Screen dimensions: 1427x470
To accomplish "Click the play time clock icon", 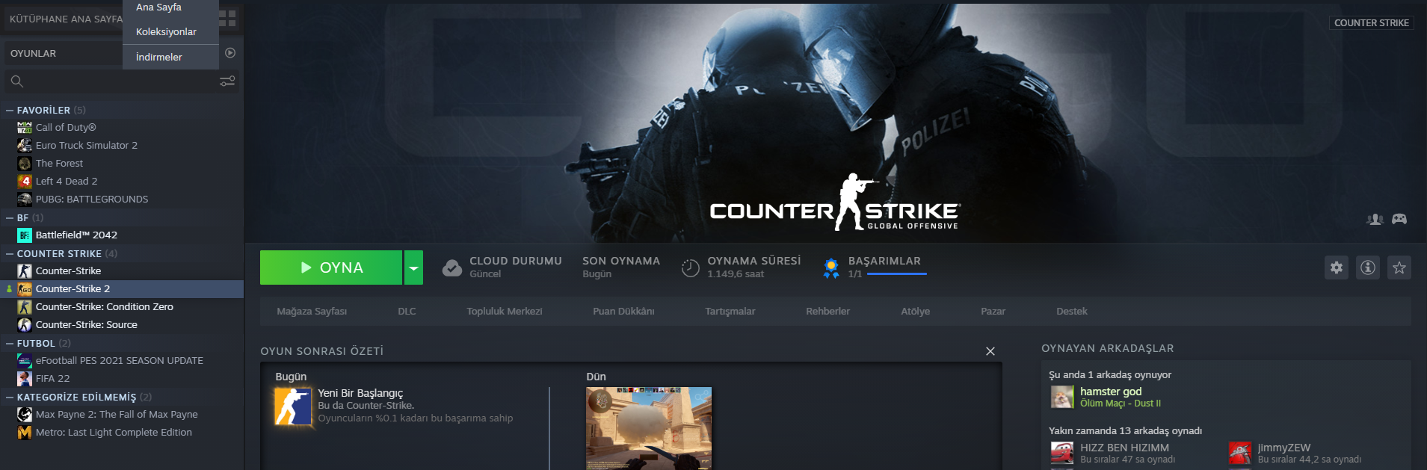I will coord(690,268).
